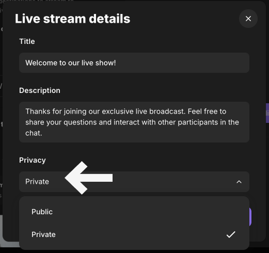Click the Privacy field label
The width and height of the screenshot is (269, 253).
tap(33, 160)
